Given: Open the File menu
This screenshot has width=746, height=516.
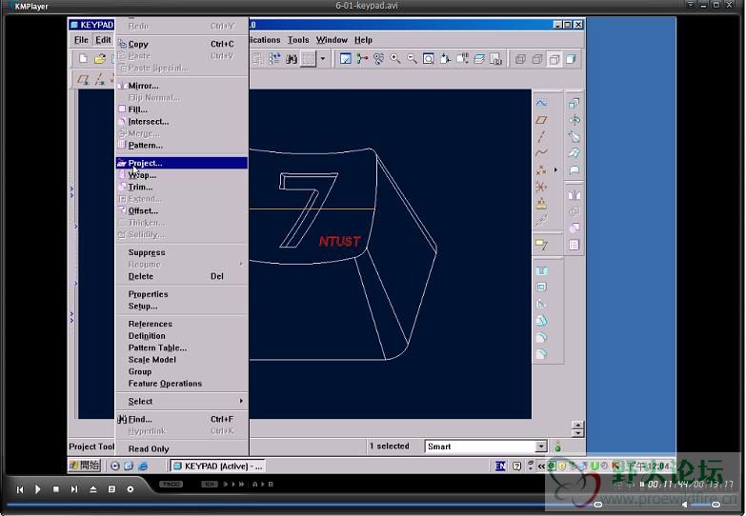Looking at the screenshot, I should click(x=81, y=40).
